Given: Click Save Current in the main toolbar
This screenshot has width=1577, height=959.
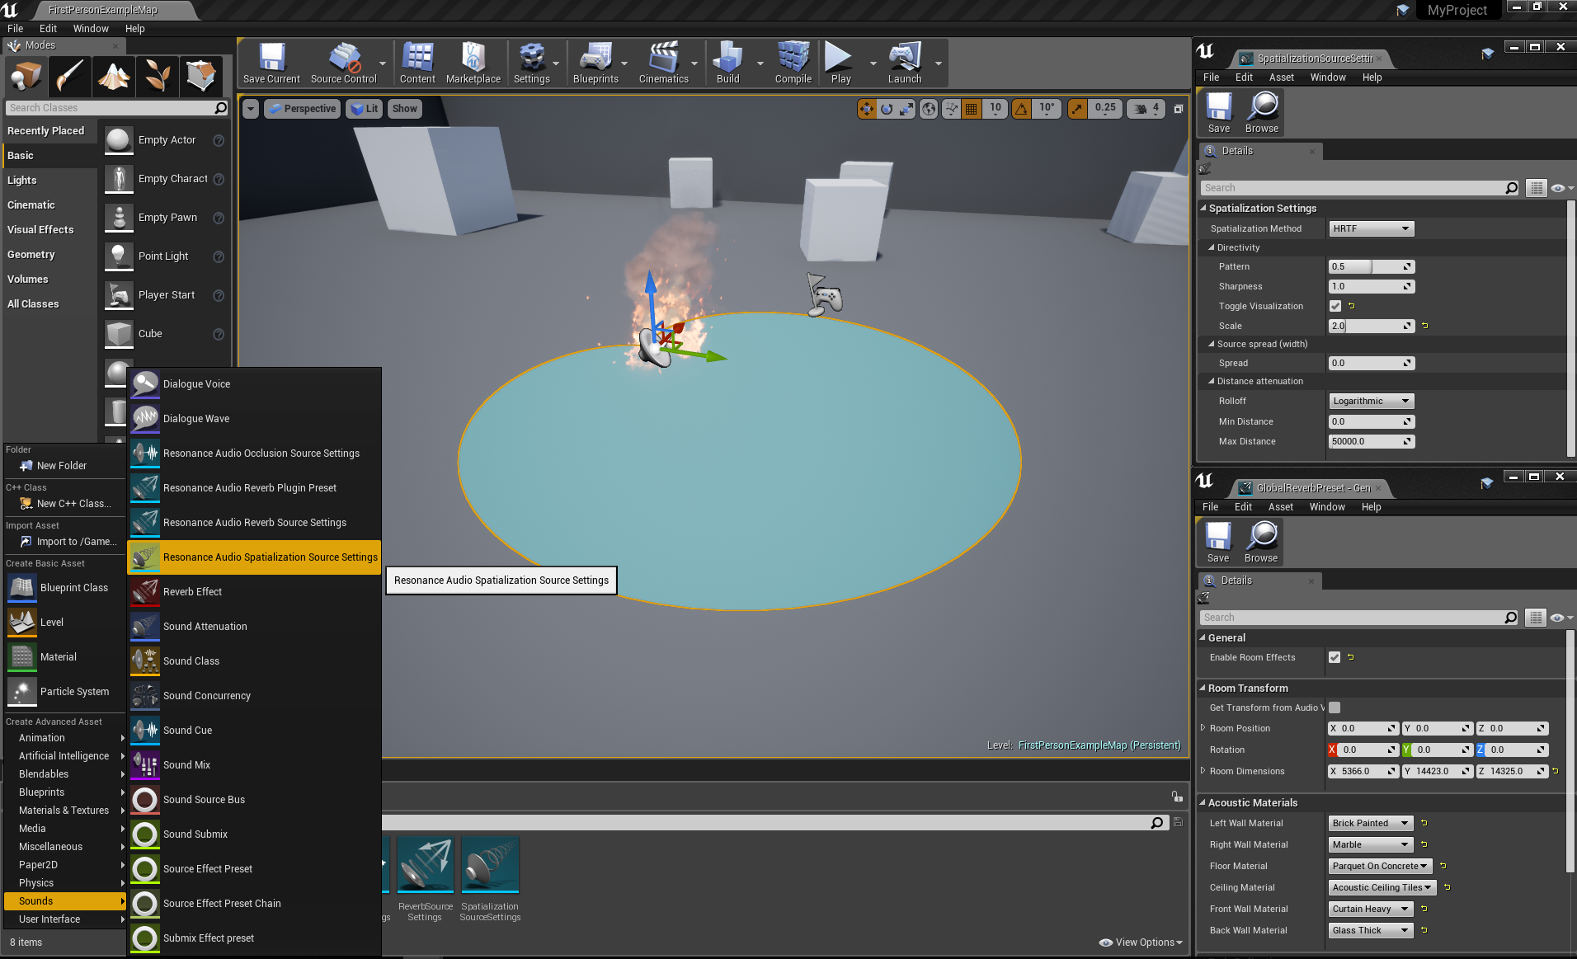Looking at the screenshot, I should (x=271, y=63).
